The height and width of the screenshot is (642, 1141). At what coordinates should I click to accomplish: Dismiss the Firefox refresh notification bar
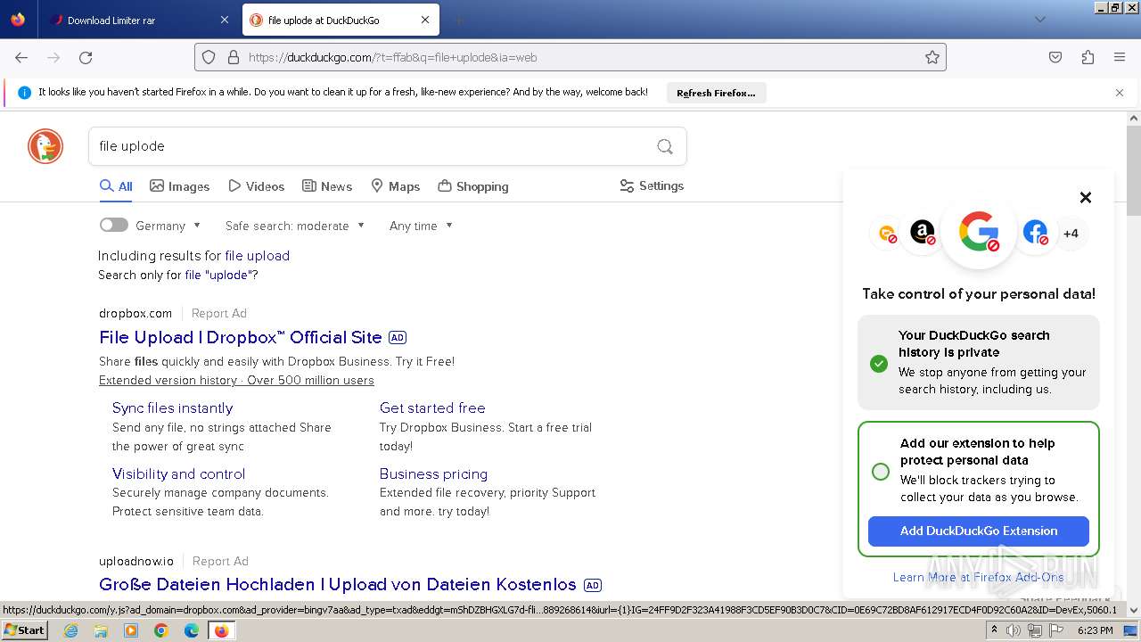[1120, 93]
